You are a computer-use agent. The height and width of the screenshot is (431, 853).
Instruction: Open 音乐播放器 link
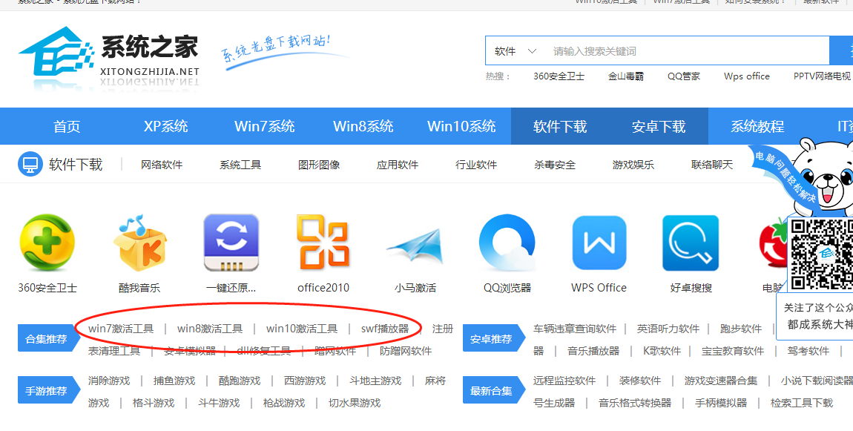point(593,351)
